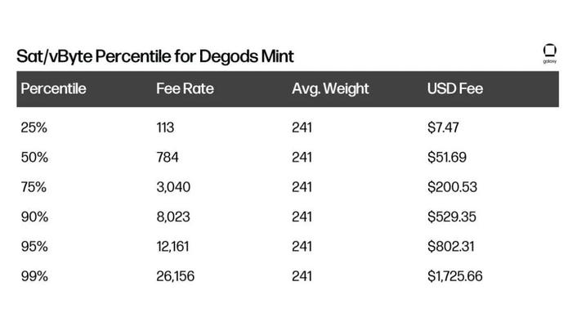Click the 90% percentile cell
Image resolution: width=572 pixels, height=322 pixels.
(x=34, y=217)
